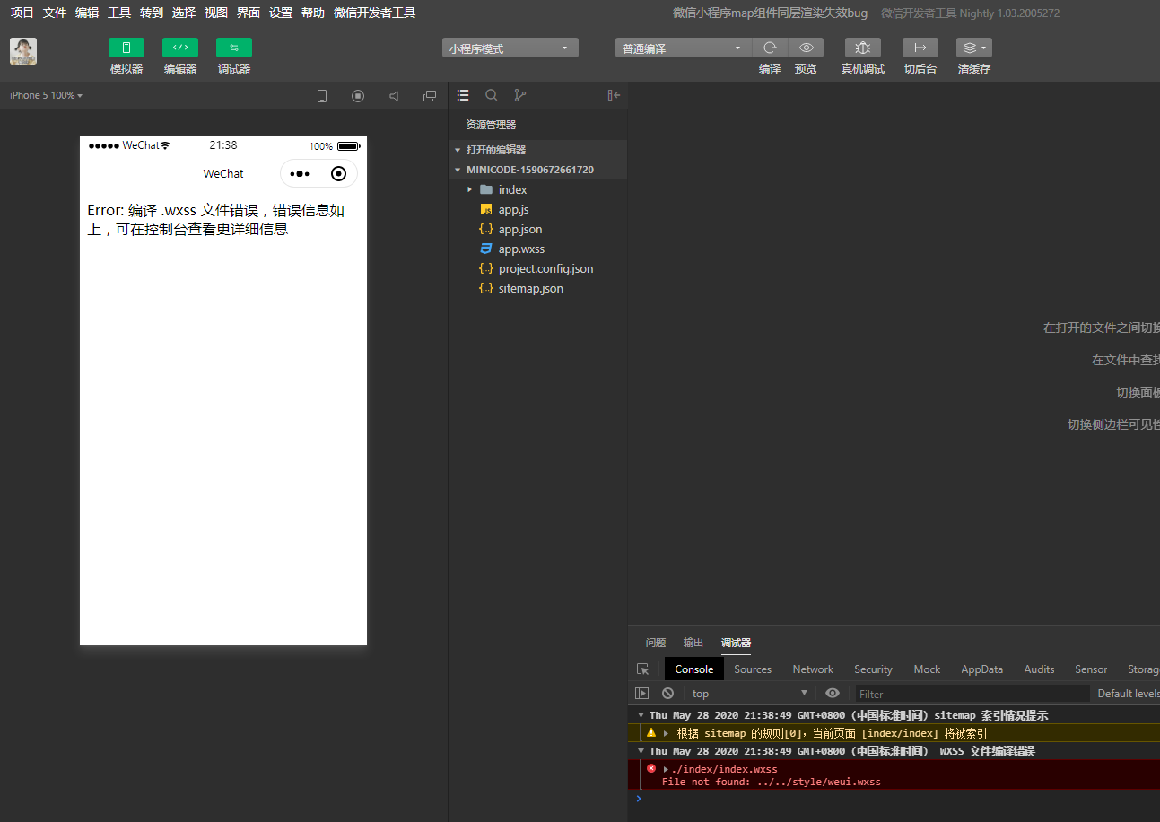The image size is (1160, 822).
Task: Open the three-dots menu in the simulated WeChat page
Action: [x=300, y=174]
